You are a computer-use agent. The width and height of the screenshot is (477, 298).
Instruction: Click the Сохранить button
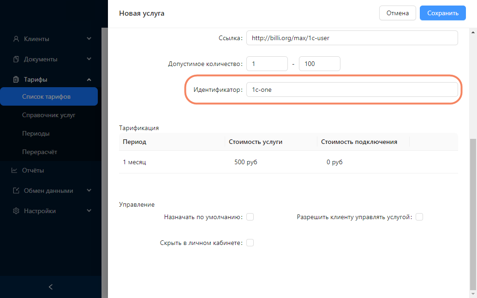pyautogui.click(x=442, y=13)
